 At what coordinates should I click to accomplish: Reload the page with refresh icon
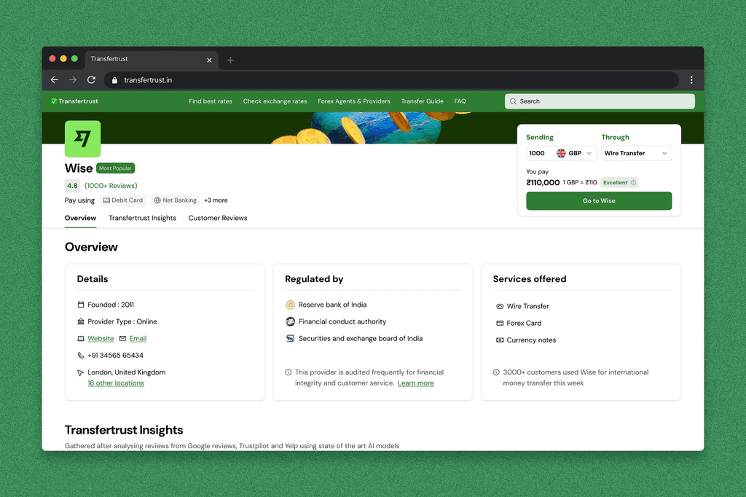coord(91,80)
